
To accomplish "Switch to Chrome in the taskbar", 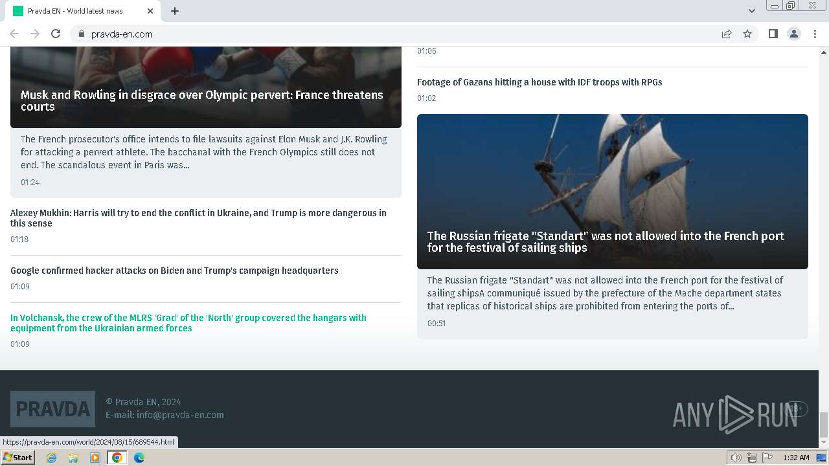I will pos(117,458).
